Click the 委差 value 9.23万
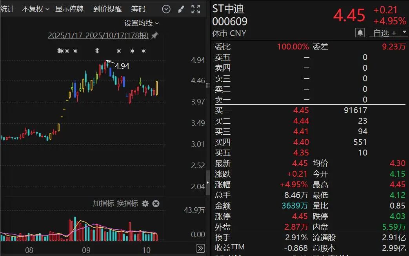The height and width of the screenshot is (256, 409). [394, 47]
